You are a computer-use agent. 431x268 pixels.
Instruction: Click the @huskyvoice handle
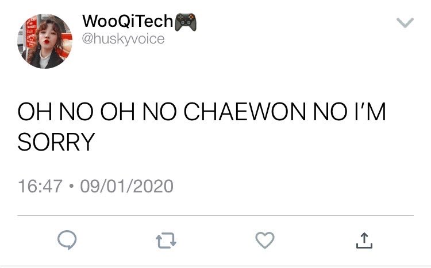click(123, 38)
